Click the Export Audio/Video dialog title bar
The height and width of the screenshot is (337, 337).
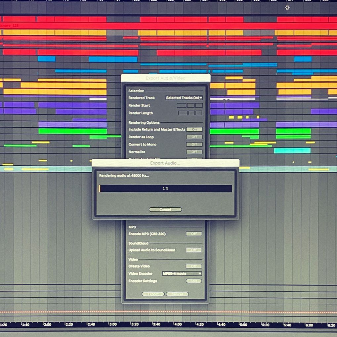point(166,78)
